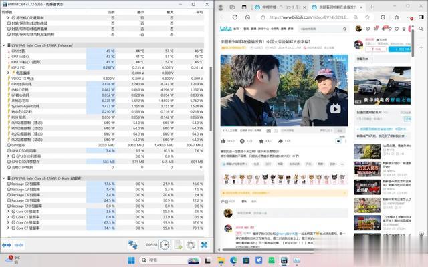Click the horizontal scrollbar in Edge
The image size is (428, 267).
tap(269, 249)
